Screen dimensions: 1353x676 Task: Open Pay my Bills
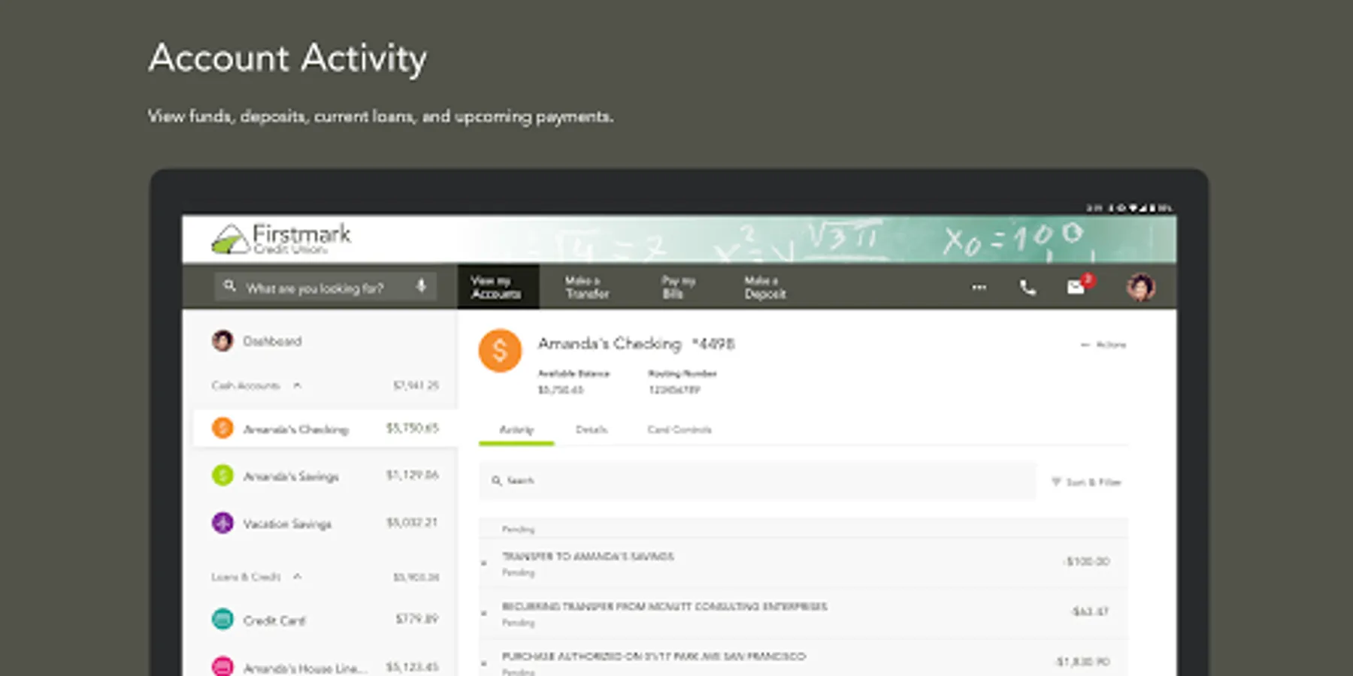[677, 287]
